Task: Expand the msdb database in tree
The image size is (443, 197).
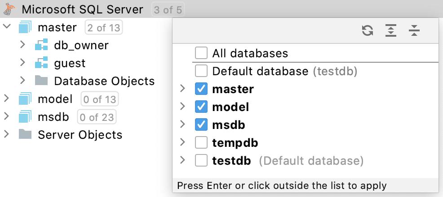Action: (6, 116)
